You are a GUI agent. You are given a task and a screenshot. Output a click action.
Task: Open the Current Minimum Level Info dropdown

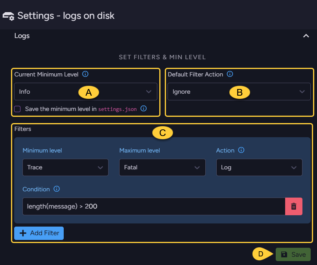coord(86,91)
